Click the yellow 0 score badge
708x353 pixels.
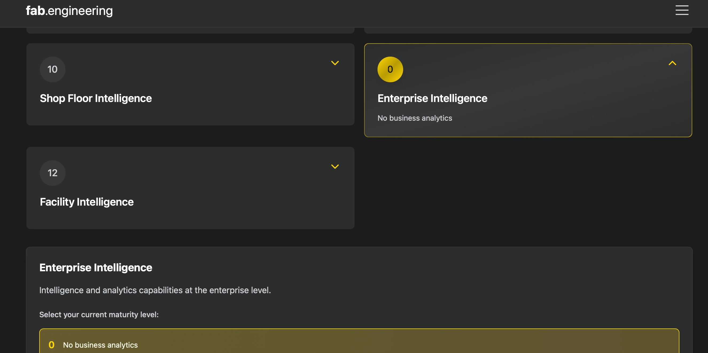coord(390,69)
